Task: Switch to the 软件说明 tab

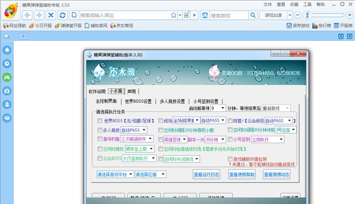Action: point(97,91)
